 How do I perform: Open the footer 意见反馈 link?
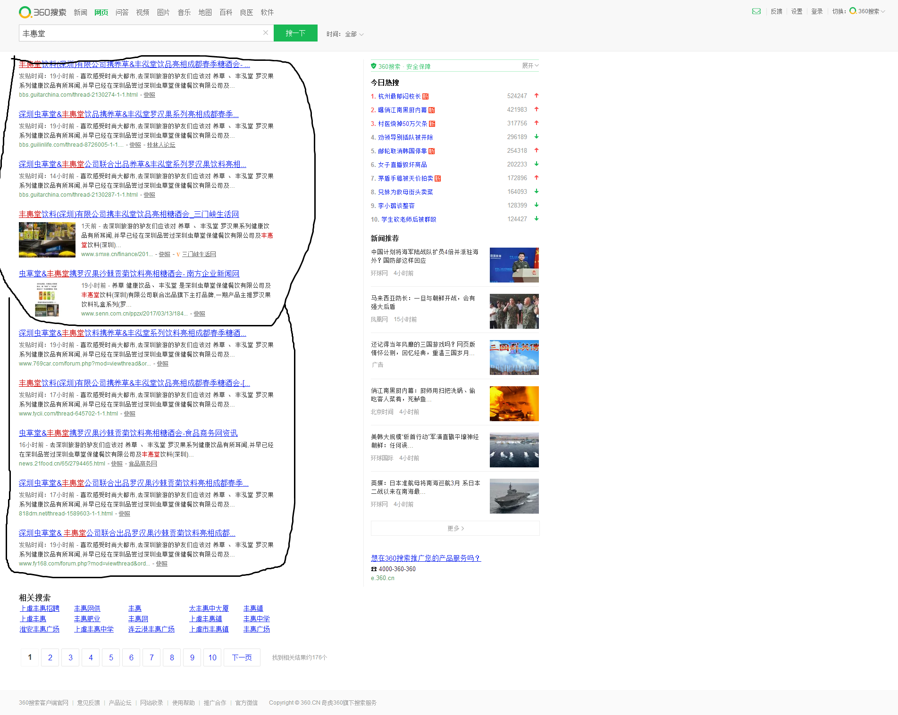coord(89,703)
